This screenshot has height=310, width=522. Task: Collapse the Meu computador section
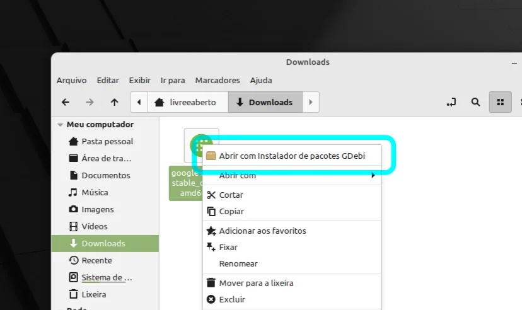tap(61, 125)
